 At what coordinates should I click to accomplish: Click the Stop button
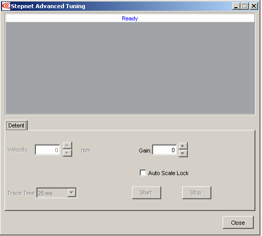click(x=196, y=193)
